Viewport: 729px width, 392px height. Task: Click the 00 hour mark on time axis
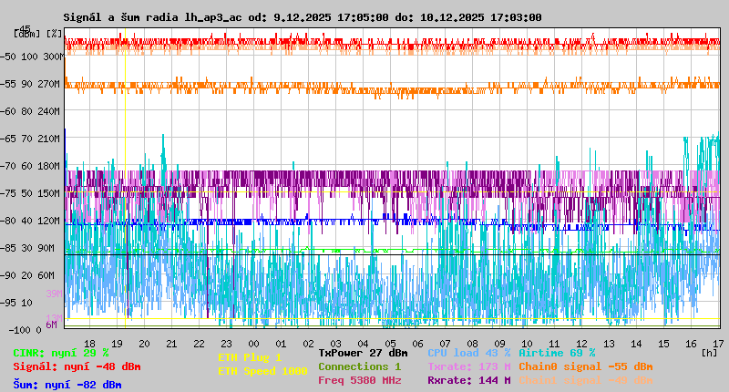[x=253, y=344]
